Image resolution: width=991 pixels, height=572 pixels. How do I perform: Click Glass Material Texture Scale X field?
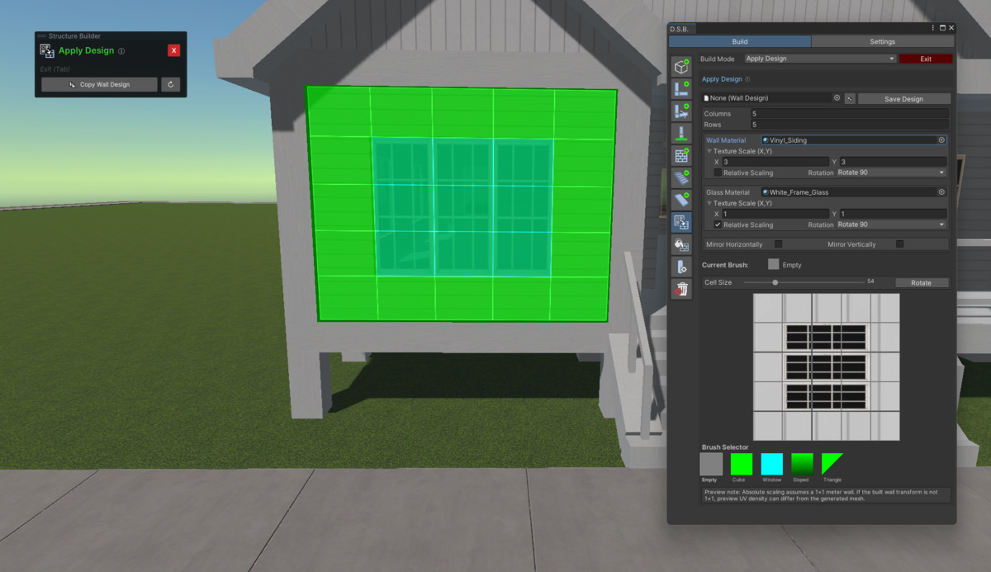point(775,214)
